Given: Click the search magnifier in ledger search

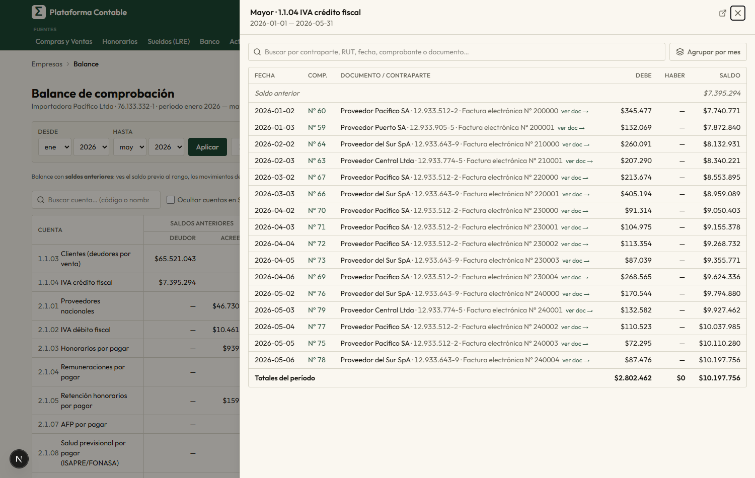Looking at the screenshot, I should (x=257, y=52).
